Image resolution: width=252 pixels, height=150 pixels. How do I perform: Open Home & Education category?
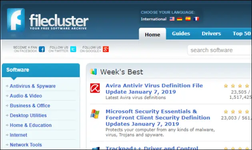pos(31,125)
